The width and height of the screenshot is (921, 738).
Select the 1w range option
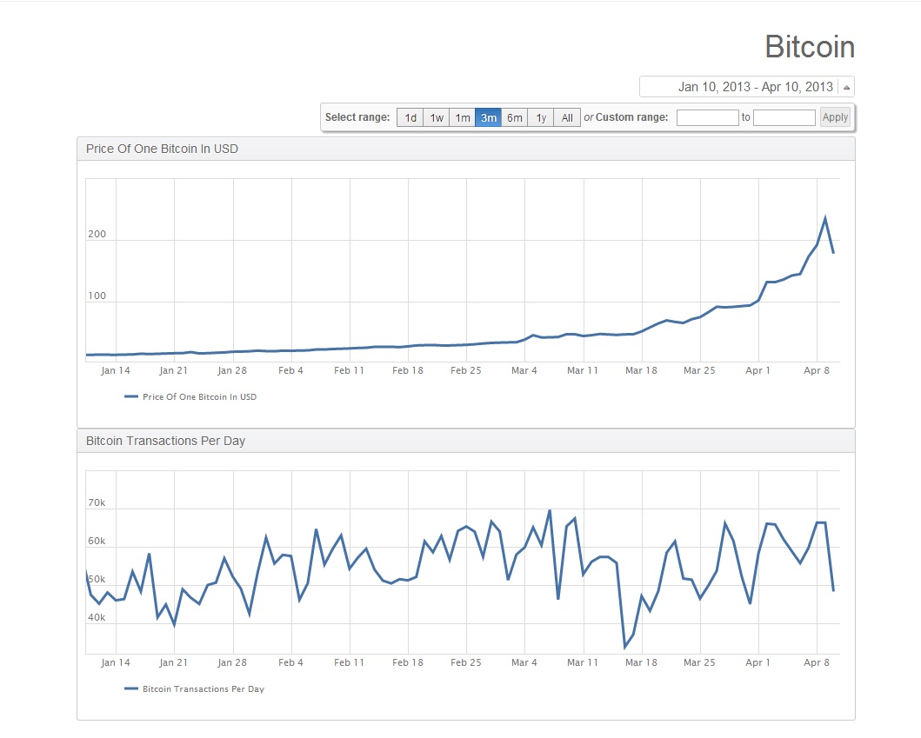[x=436, y=117]
